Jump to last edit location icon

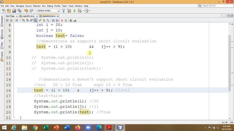[7, 20]
